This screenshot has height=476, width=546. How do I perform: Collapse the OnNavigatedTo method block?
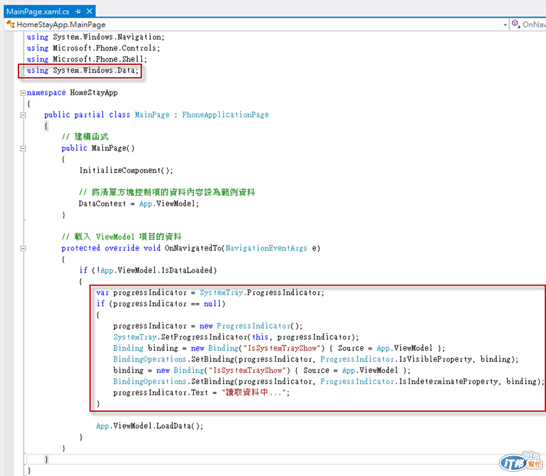(23, 249)
